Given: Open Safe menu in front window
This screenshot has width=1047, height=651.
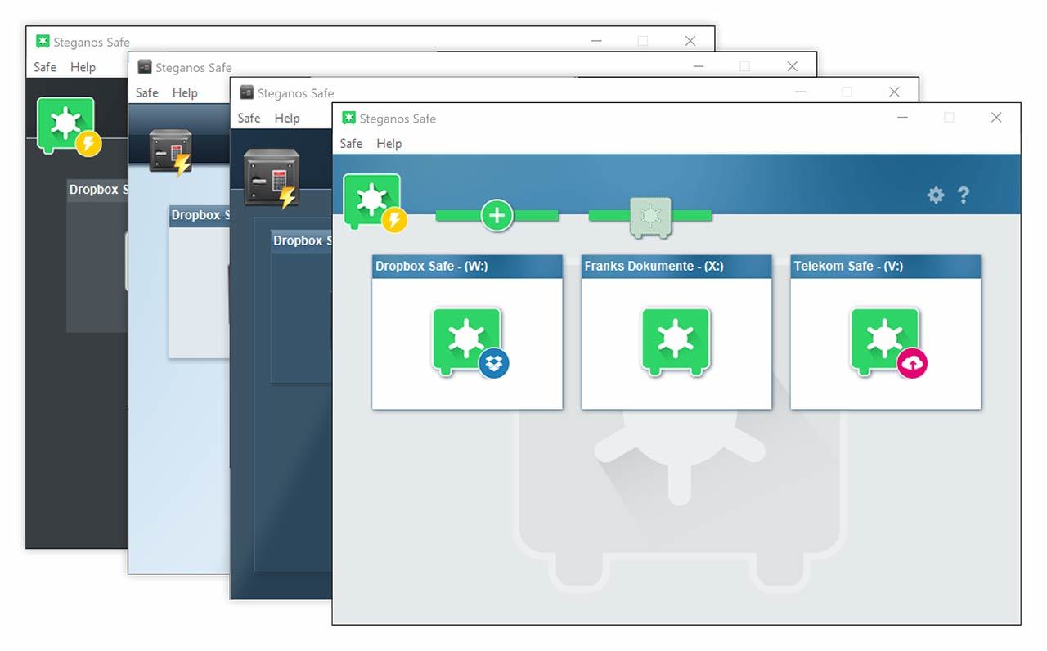Looking at the screenshot, I should (351, 143).
